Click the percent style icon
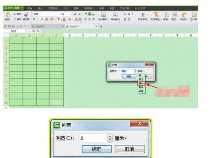The width and height of the screenshot is (211, 158). coord(129,14)
